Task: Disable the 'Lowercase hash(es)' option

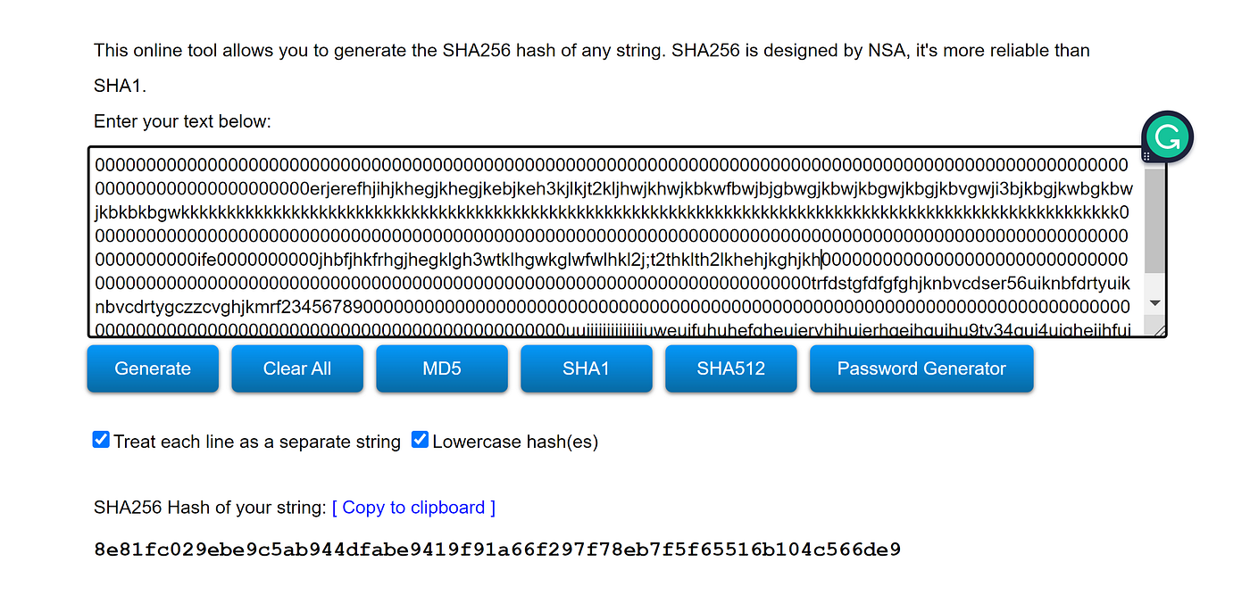Action: coord(420,438)
